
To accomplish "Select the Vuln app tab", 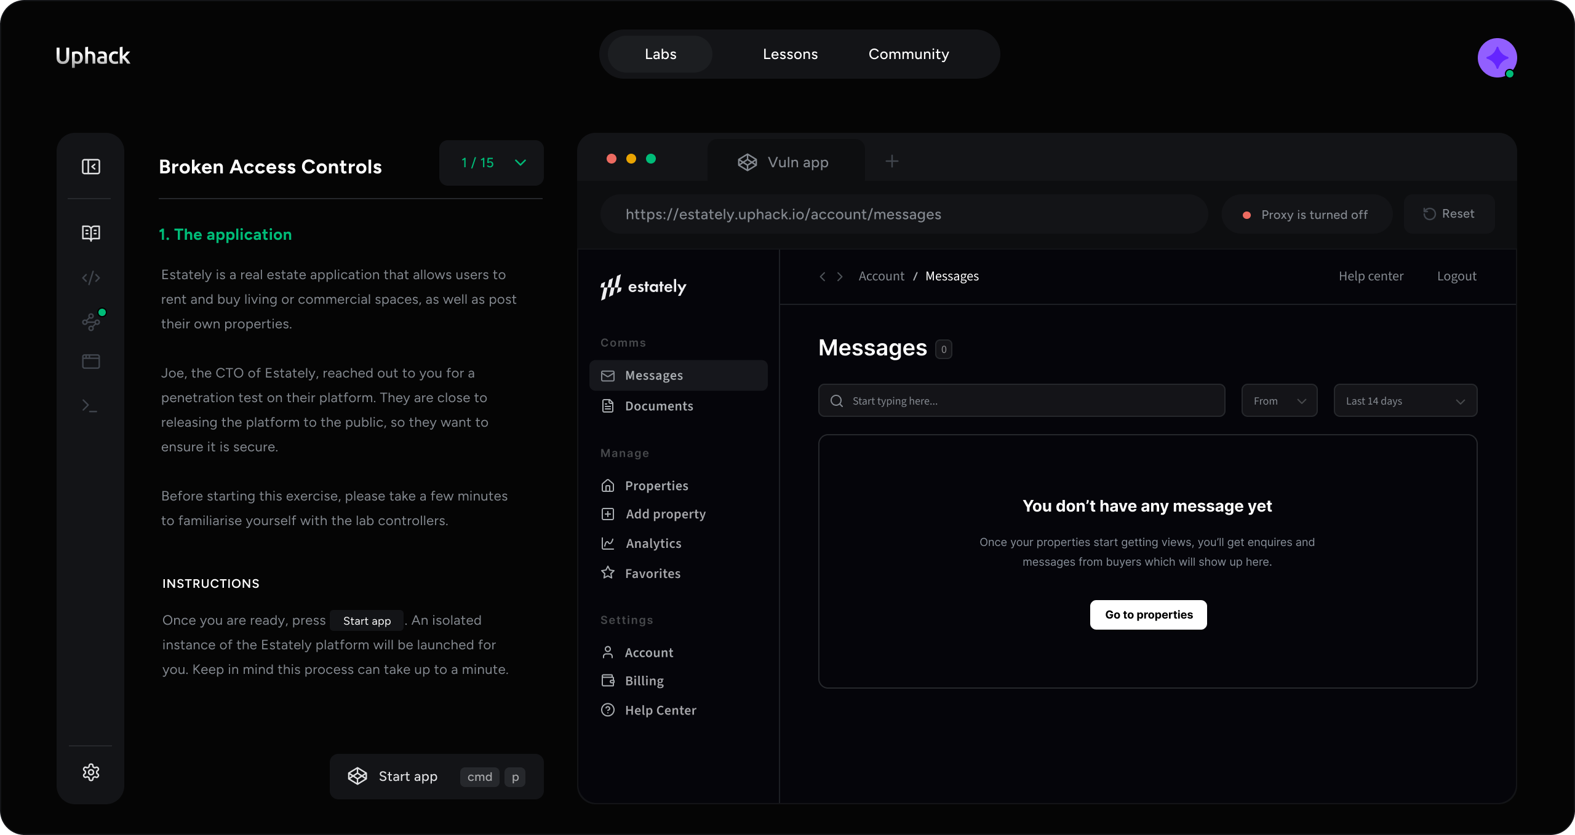I will 784,162.
